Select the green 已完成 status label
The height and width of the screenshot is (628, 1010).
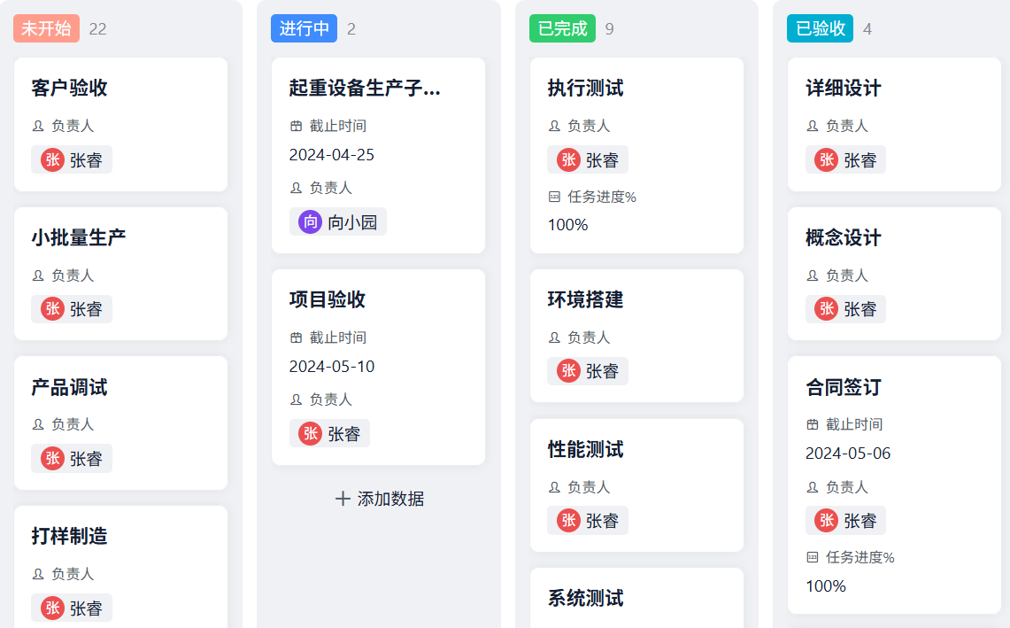pos(562,28)
